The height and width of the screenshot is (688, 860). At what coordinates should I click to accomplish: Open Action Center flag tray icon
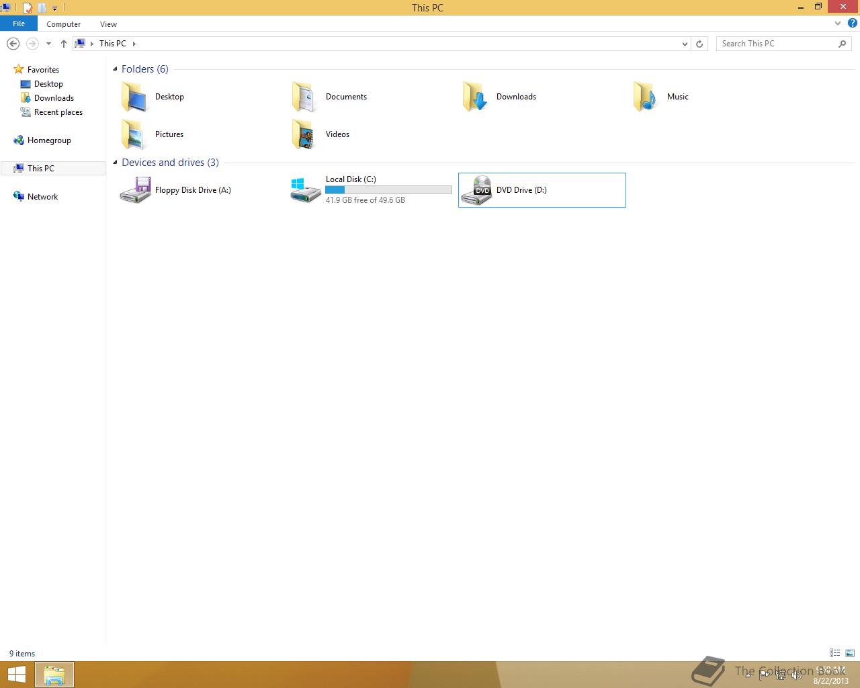pos(765,675)
